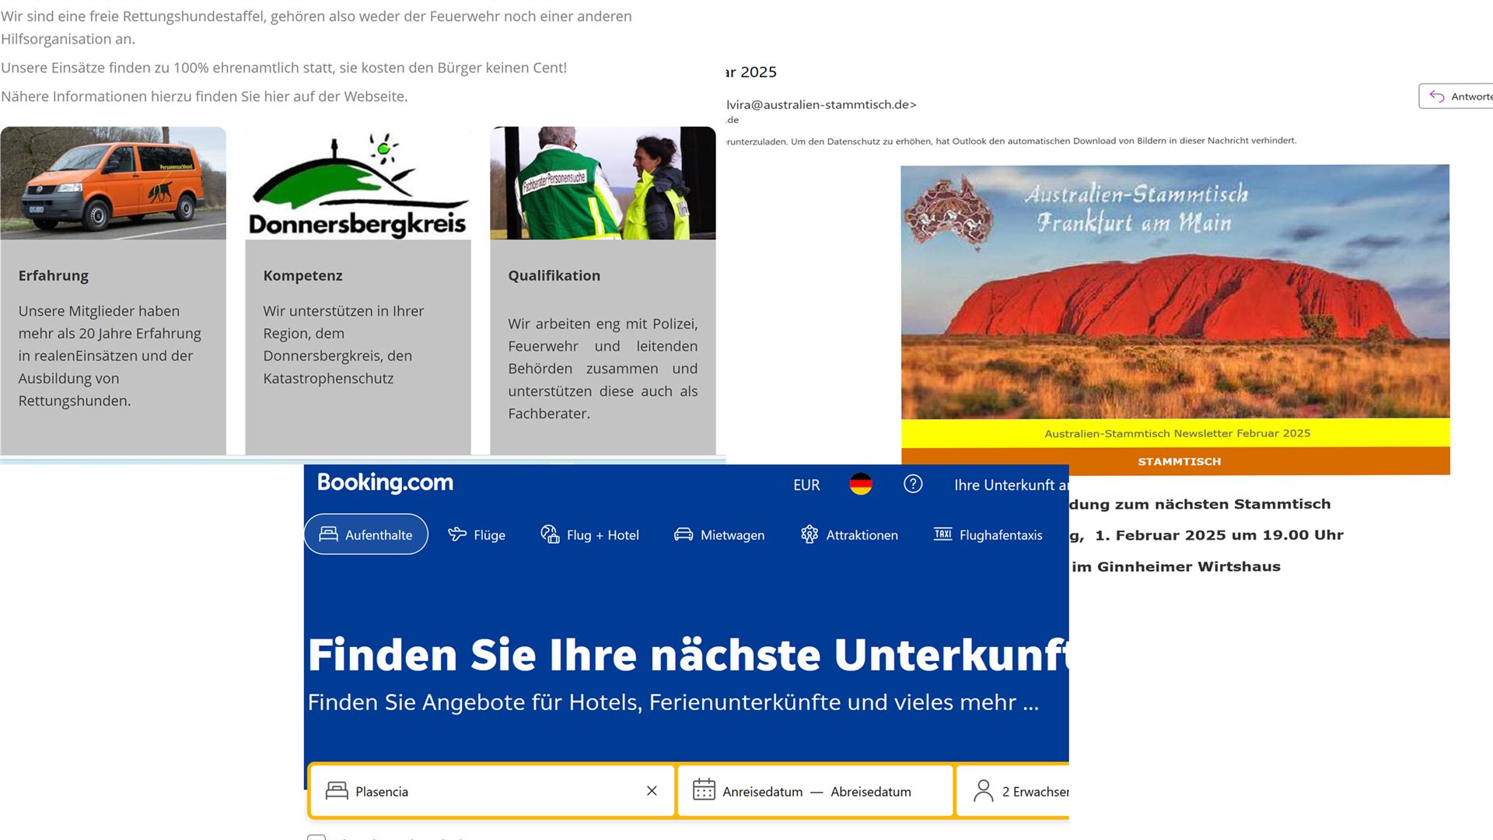Open the Anreisedatum date picker
1493x840 pixels.
(x=762, y=791)
